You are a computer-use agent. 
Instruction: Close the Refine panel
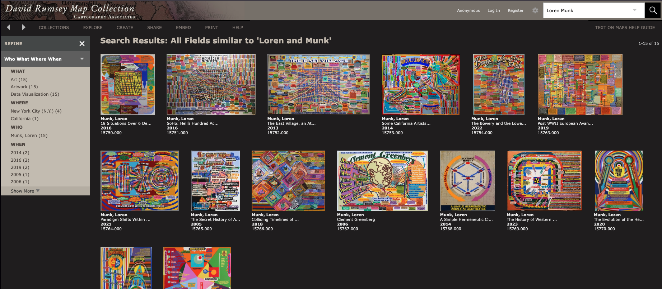coord(82,43)
